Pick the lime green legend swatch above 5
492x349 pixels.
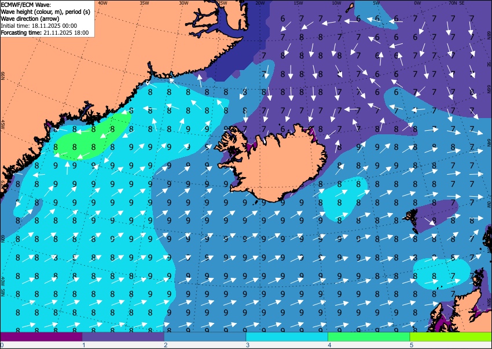pos(451,337)
